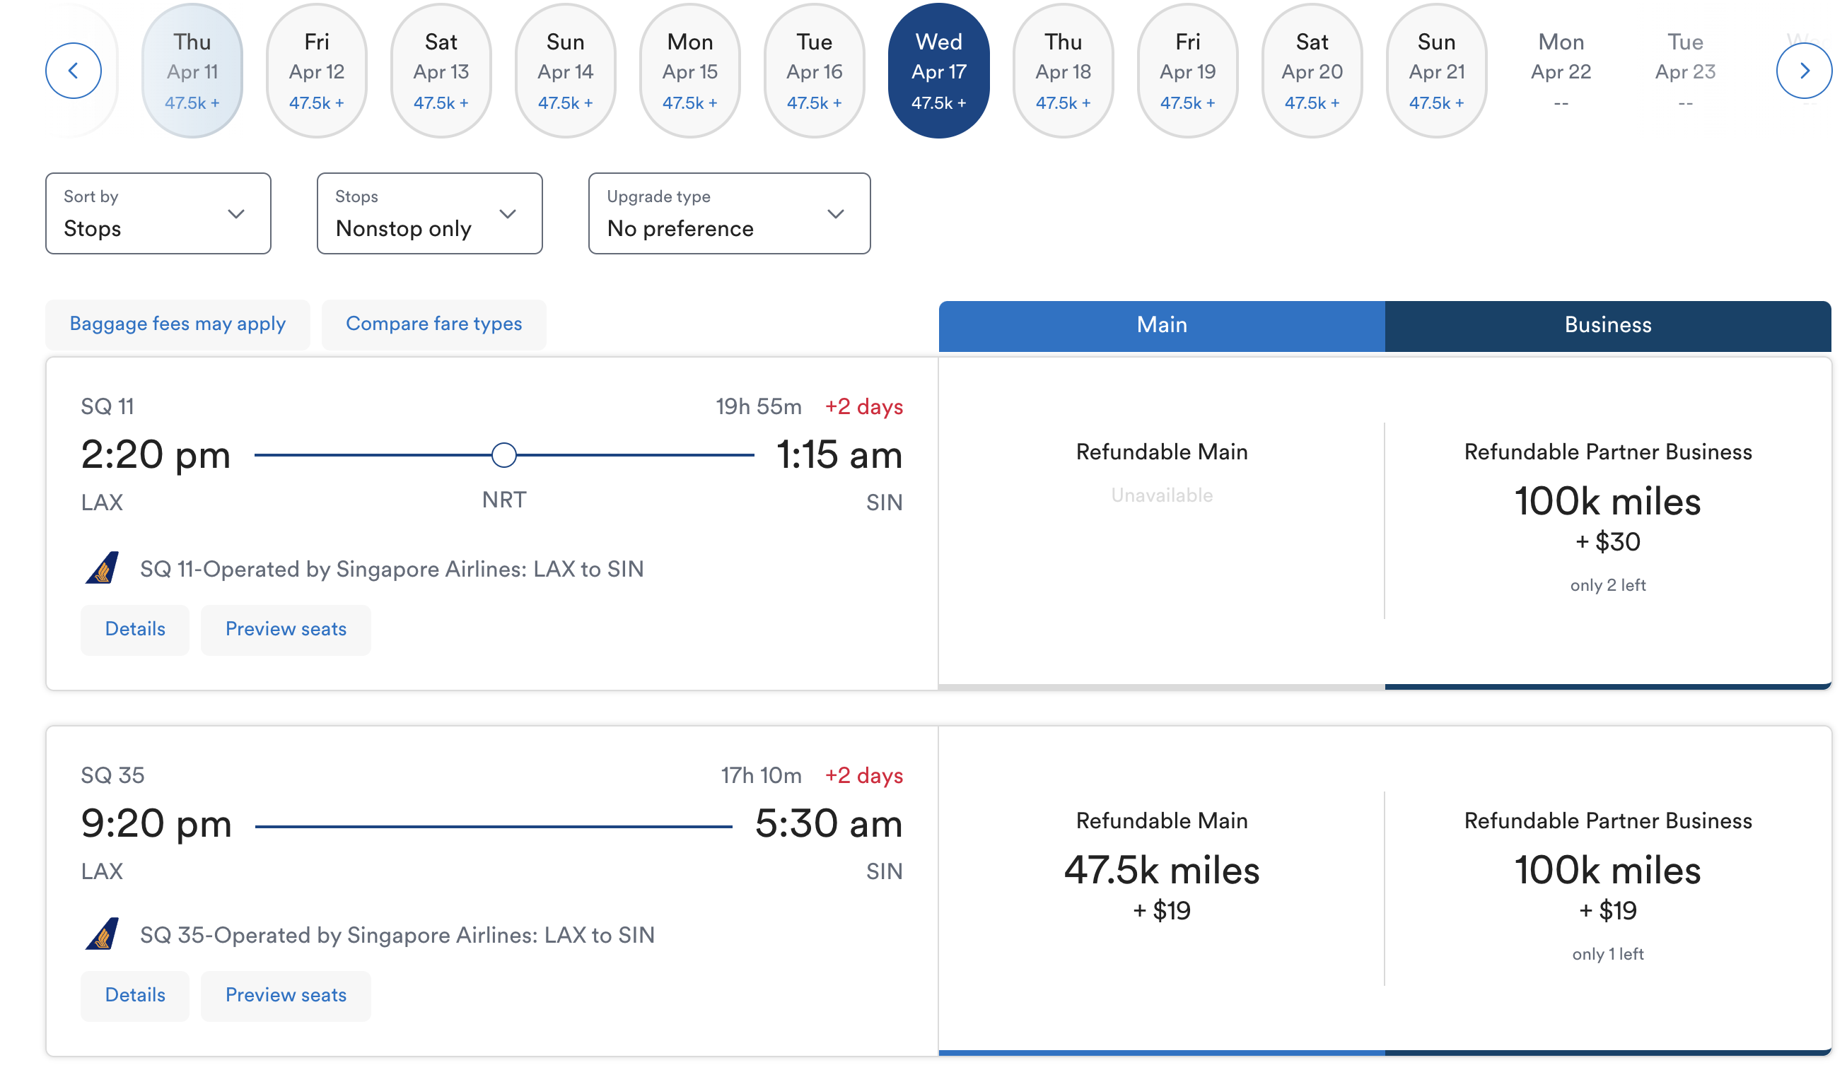
Task: Click the previous dates arrow icon
Action: tap(74, 71)
